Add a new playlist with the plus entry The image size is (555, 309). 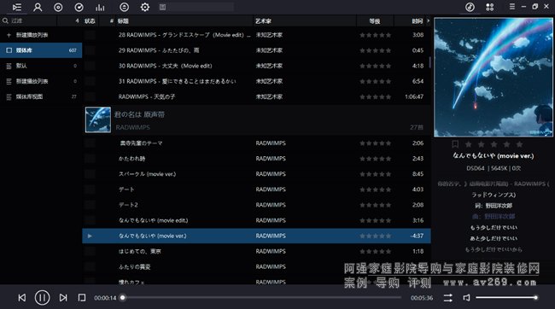point(41,35)
